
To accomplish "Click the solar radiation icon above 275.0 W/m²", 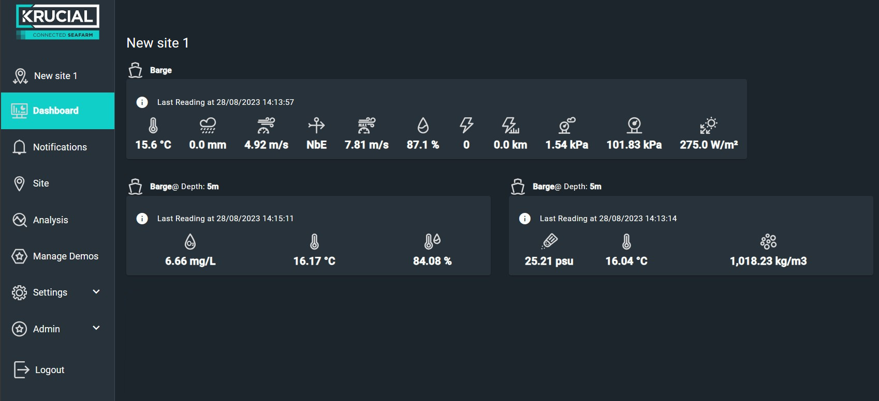I will click(709, 126).
